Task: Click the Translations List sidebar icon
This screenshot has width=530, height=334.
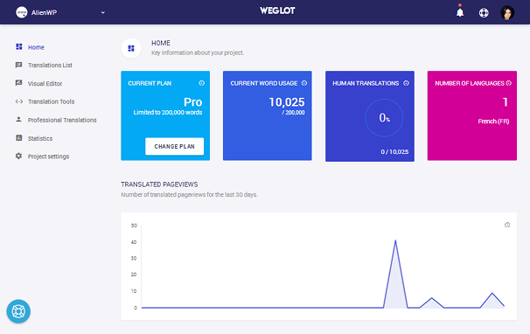Action: tap(19, 65)
